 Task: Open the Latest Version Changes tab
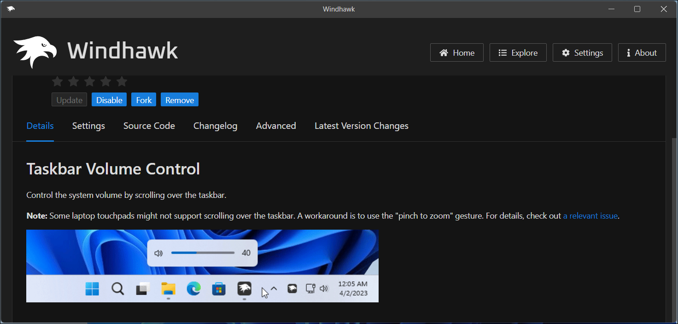click(x=361, y=126)
